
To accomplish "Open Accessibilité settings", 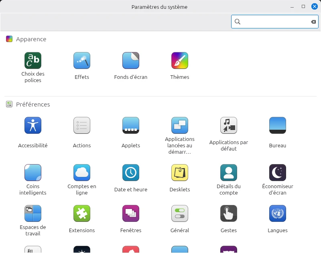I will (x=33, y=125).
